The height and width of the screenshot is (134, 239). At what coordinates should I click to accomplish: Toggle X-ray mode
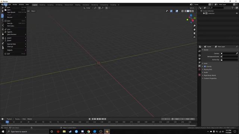click(x=182, y=11)
